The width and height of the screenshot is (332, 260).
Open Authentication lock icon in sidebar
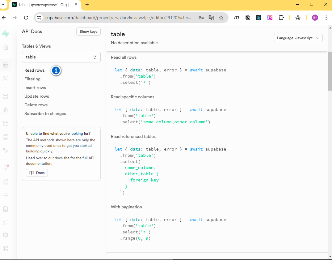6,110
